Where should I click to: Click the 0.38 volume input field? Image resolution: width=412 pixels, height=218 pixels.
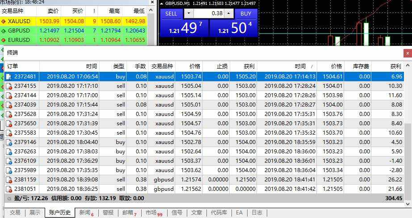click(209, 13)
